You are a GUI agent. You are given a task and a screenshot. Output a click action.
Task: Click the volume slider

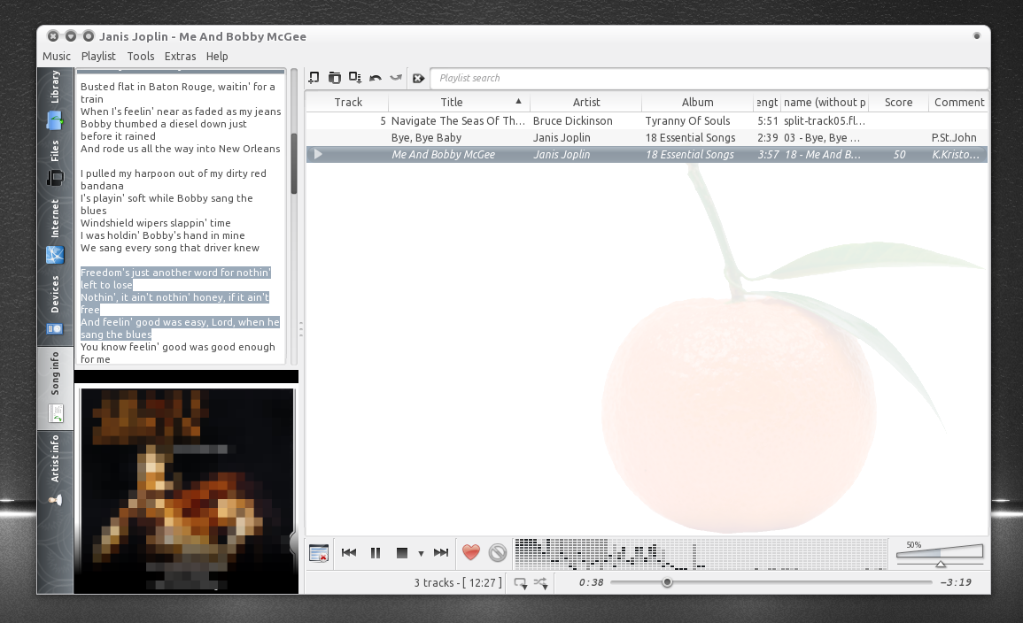[940, 555]
